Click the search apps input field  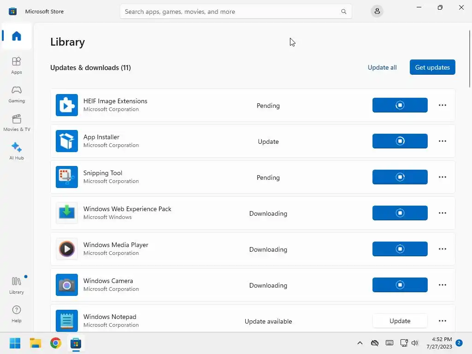click(236, 12)
